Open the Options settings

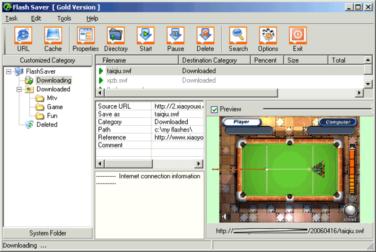click(x=268, y=40)
